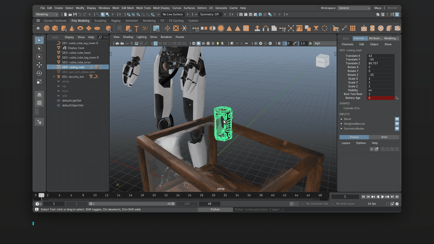434x244 pixels.
Task: Switch to the Rigging shelf tab
Action: click(x=116, y=21)
